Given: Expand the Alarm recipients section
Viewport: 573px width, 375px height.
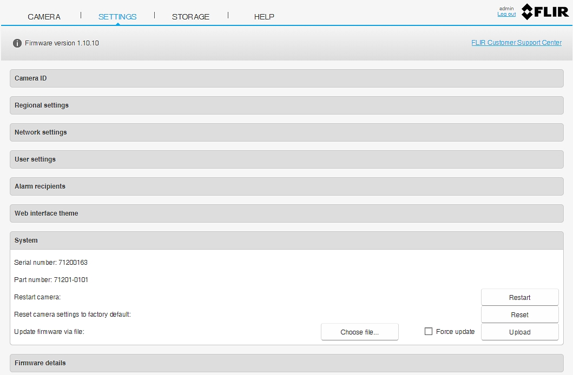Looking at the screenshot, I should (286, 186).
